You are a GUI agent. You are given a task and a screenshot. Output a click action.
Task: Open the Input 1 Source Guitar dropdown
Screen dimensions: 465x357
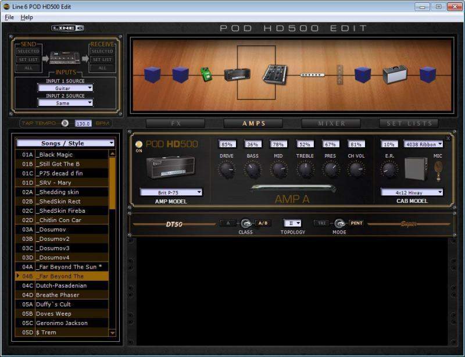(x=65, y=88)
